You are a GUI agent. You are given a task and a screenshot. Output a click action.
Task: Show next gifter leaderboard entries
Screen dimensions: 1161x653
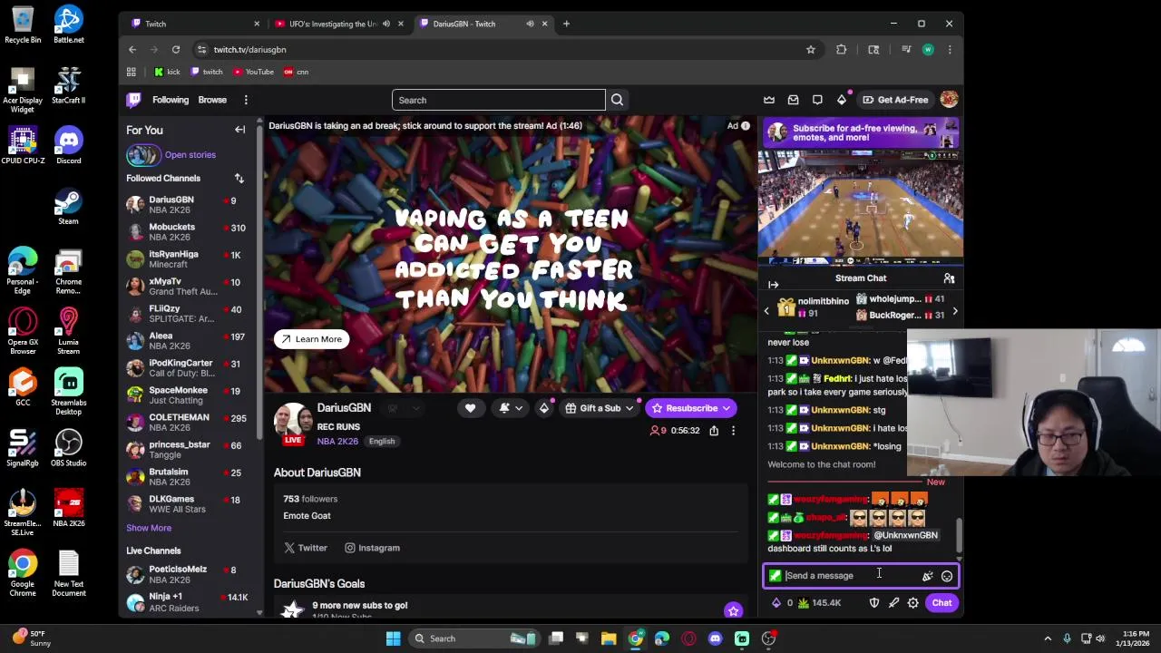954,311
